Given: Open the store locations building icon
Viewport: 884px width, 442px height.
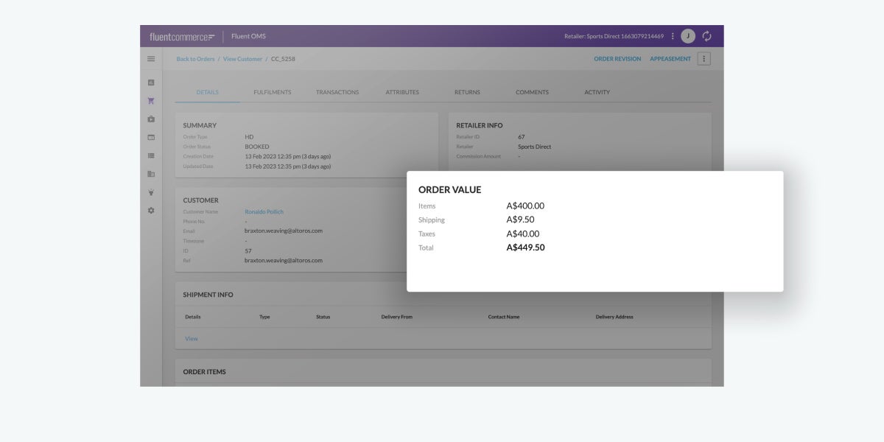Looking at the screenshot, I should tap(151, 174).
